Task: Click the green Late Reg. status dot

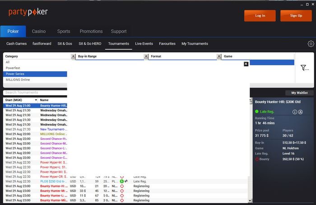Action: (x=256, y=112)
